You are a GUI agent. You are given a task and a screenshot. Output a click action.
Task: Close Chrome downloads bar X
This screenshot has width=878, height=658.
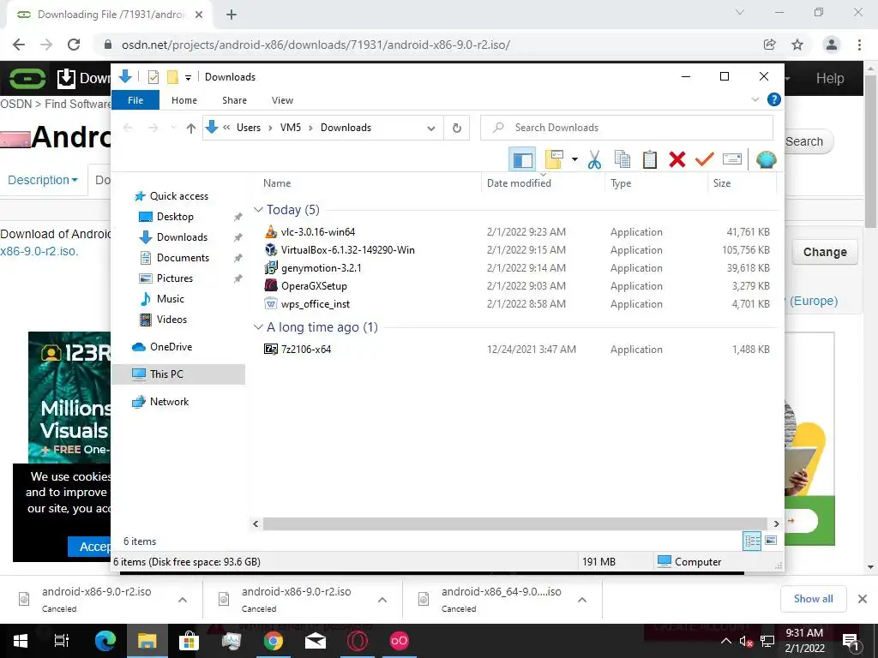(x=863, y=599)
